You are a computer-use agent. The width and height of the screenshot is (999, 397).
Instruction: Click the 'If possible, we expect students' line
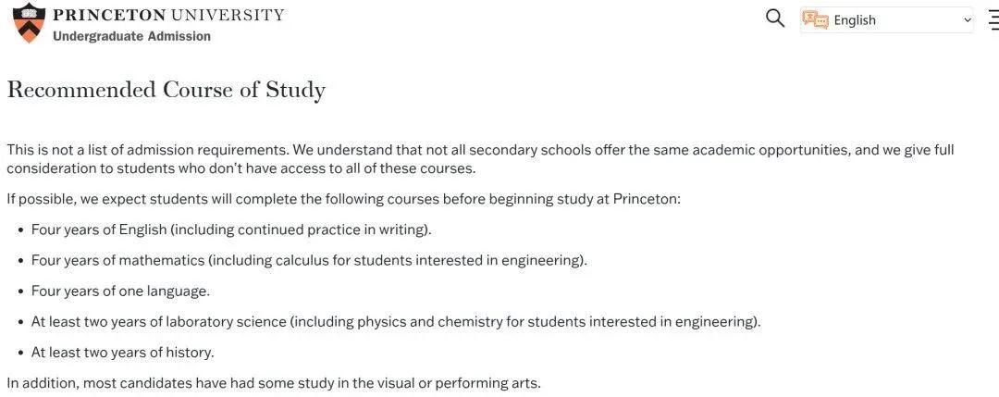(x=344, y=199)
